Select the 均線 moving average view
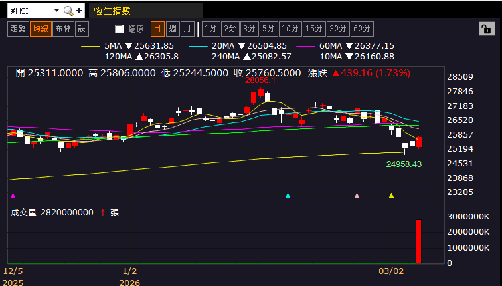 [x=41, y=29]
